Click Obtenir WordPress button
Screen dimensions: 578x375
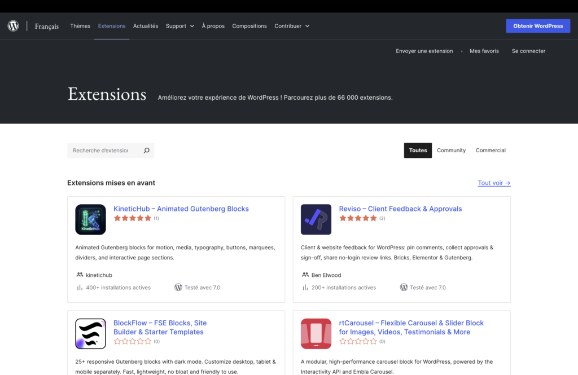538,26
